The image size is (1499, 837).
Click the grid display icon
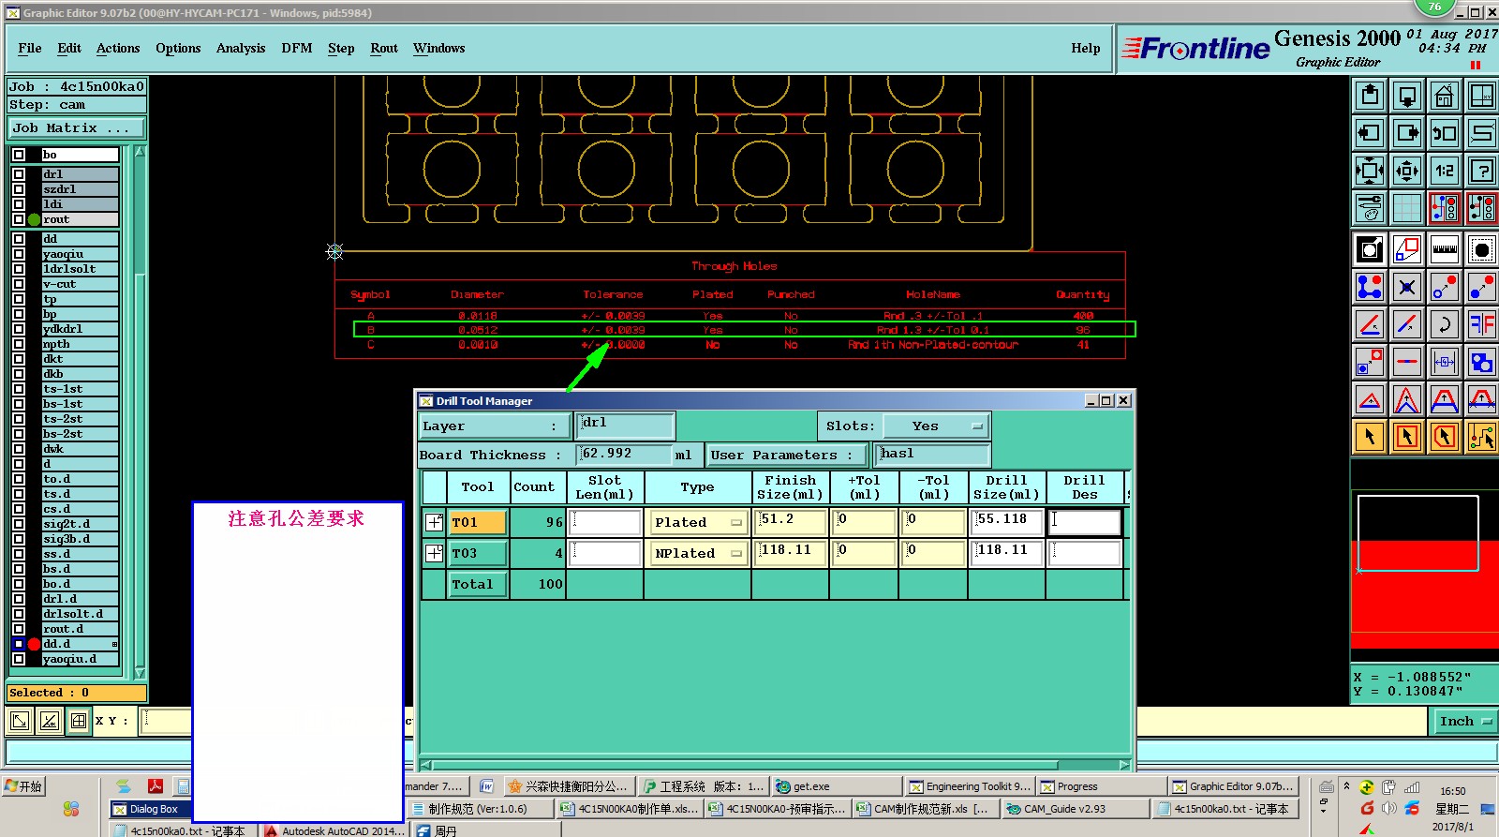coord(1406,208)
